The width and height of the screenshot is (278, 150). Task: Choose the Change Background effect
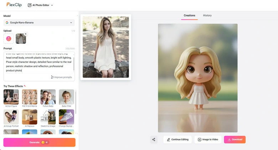pos(67,118)
